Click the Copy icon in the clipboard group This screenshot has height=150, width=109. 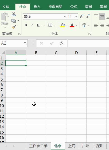(13, 21)
